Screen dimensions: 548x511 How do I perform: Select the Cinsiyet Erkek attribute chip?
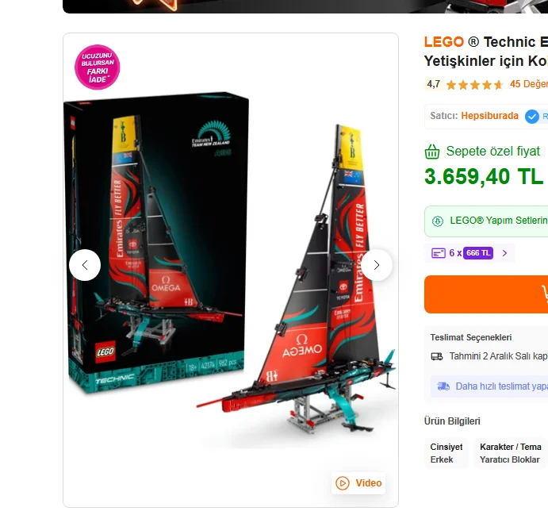click(x=446, y=453)
